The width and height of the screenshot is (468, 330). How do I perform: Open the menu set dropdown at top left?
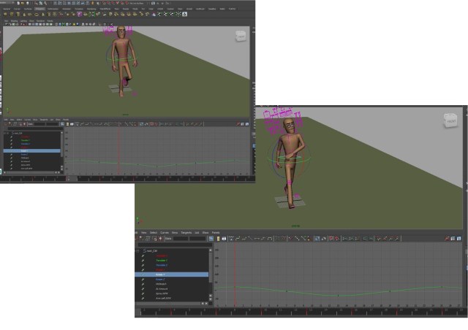(x=6, y=3)
